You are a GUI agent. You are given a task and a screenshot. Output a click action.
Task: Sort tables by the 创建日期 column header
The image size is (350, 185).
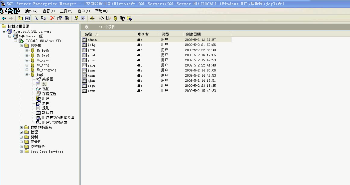tap(207, 34)
